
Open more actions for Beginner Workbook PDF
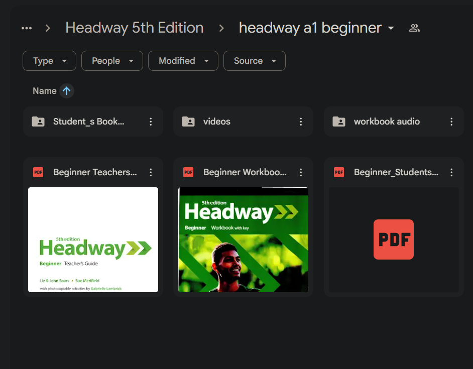(x=301, y=172)
